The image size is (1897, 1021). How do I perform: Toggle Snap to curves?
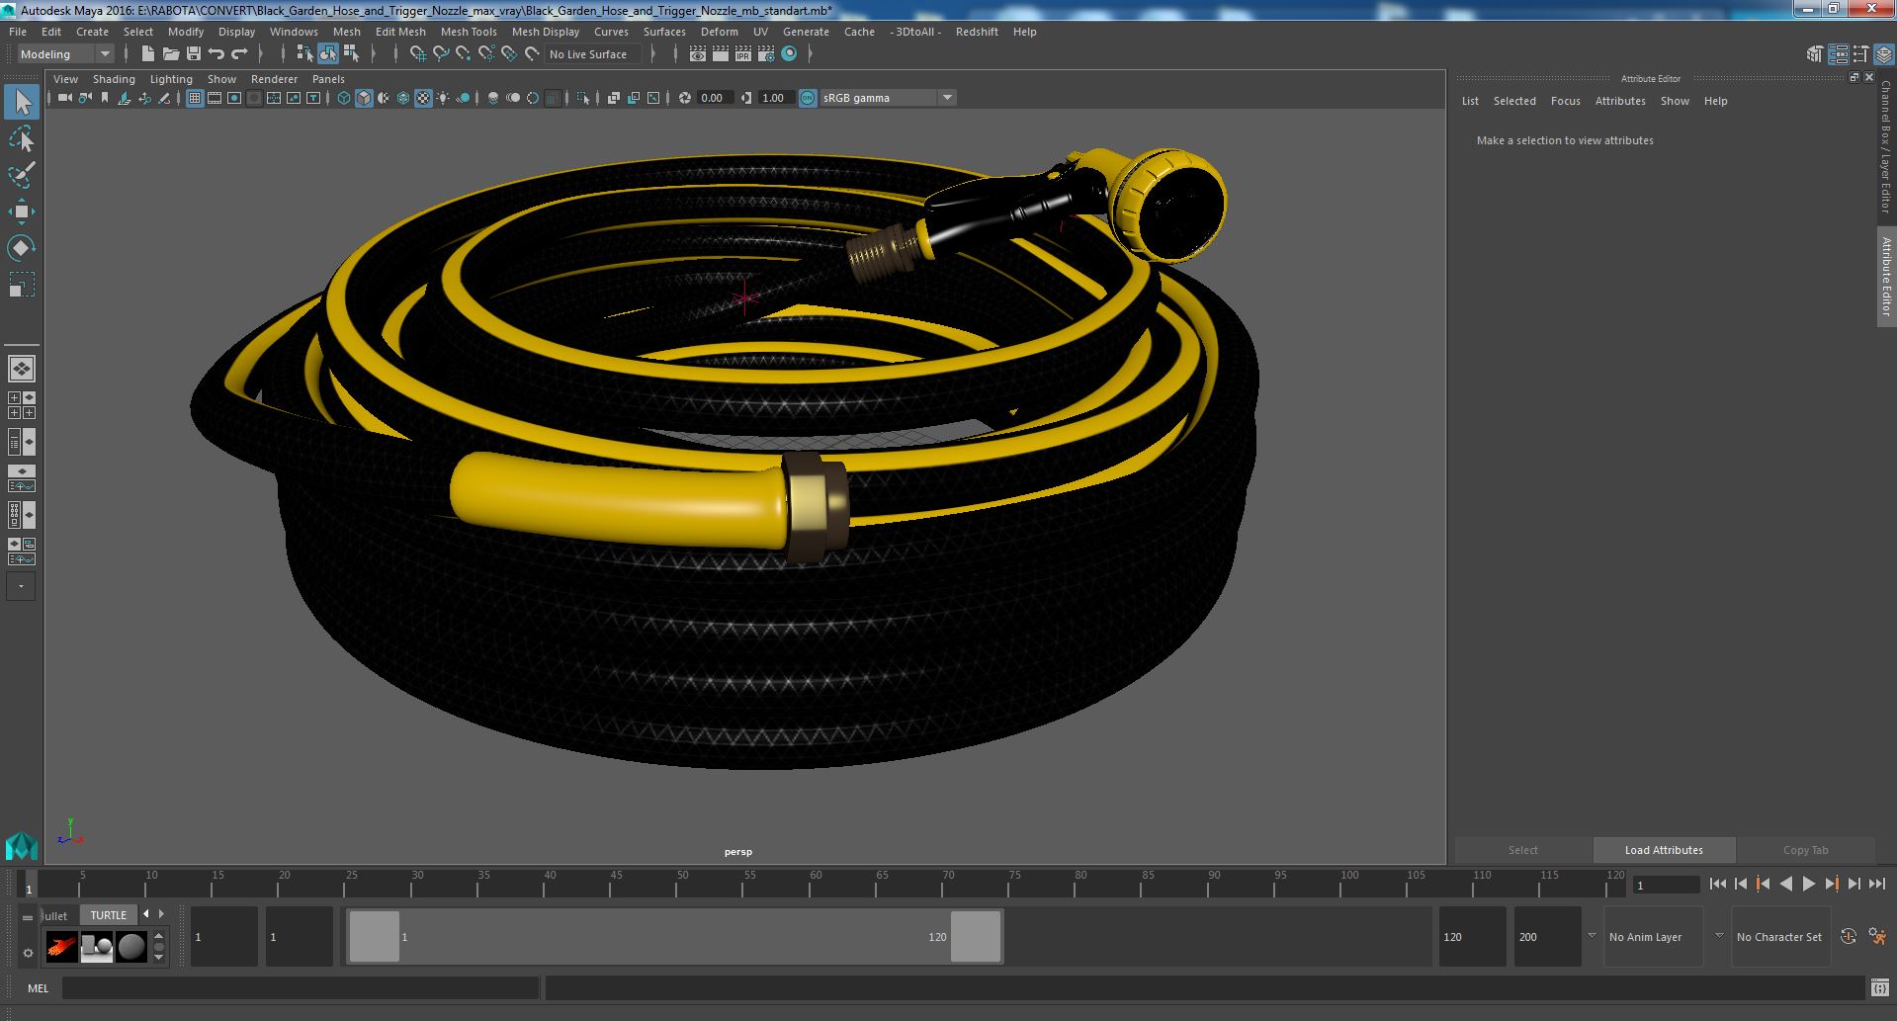pyautogui.click(x=441, y=54)
